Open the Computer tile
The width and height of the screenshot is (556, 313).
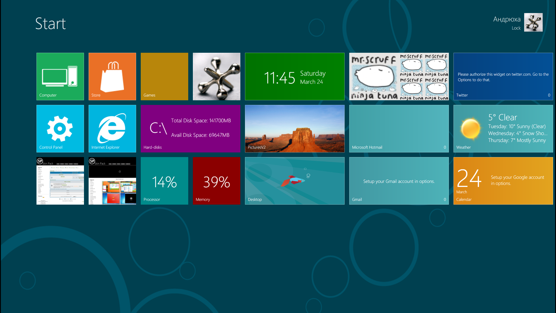pos(60,76)
